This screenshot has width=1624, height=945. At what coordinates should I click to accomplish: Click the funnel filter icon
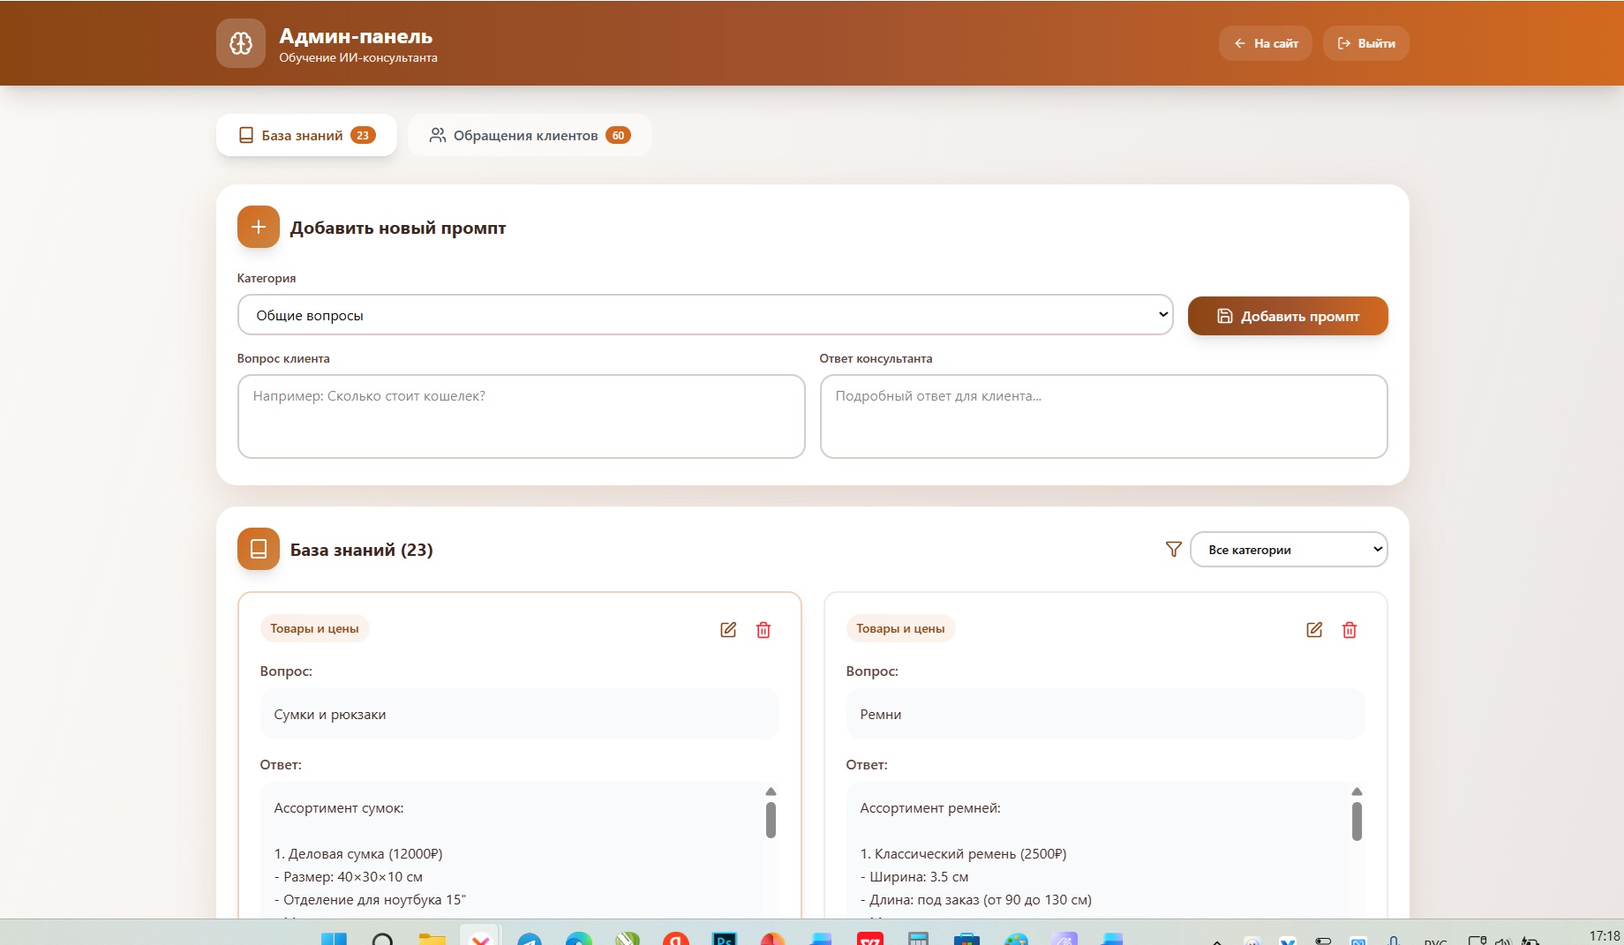click(x=1174, y=550)
